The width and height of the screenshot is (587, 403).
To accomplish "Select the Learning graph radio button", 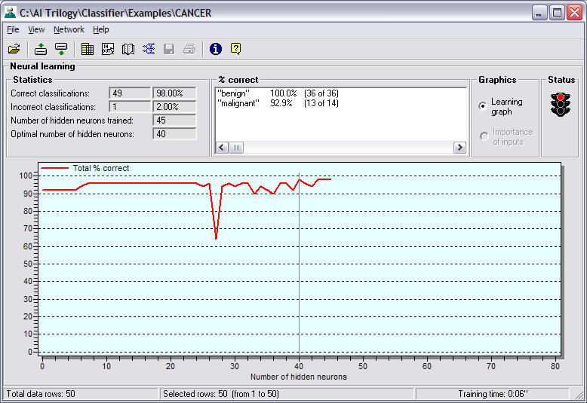I will (x=483, y=106).
